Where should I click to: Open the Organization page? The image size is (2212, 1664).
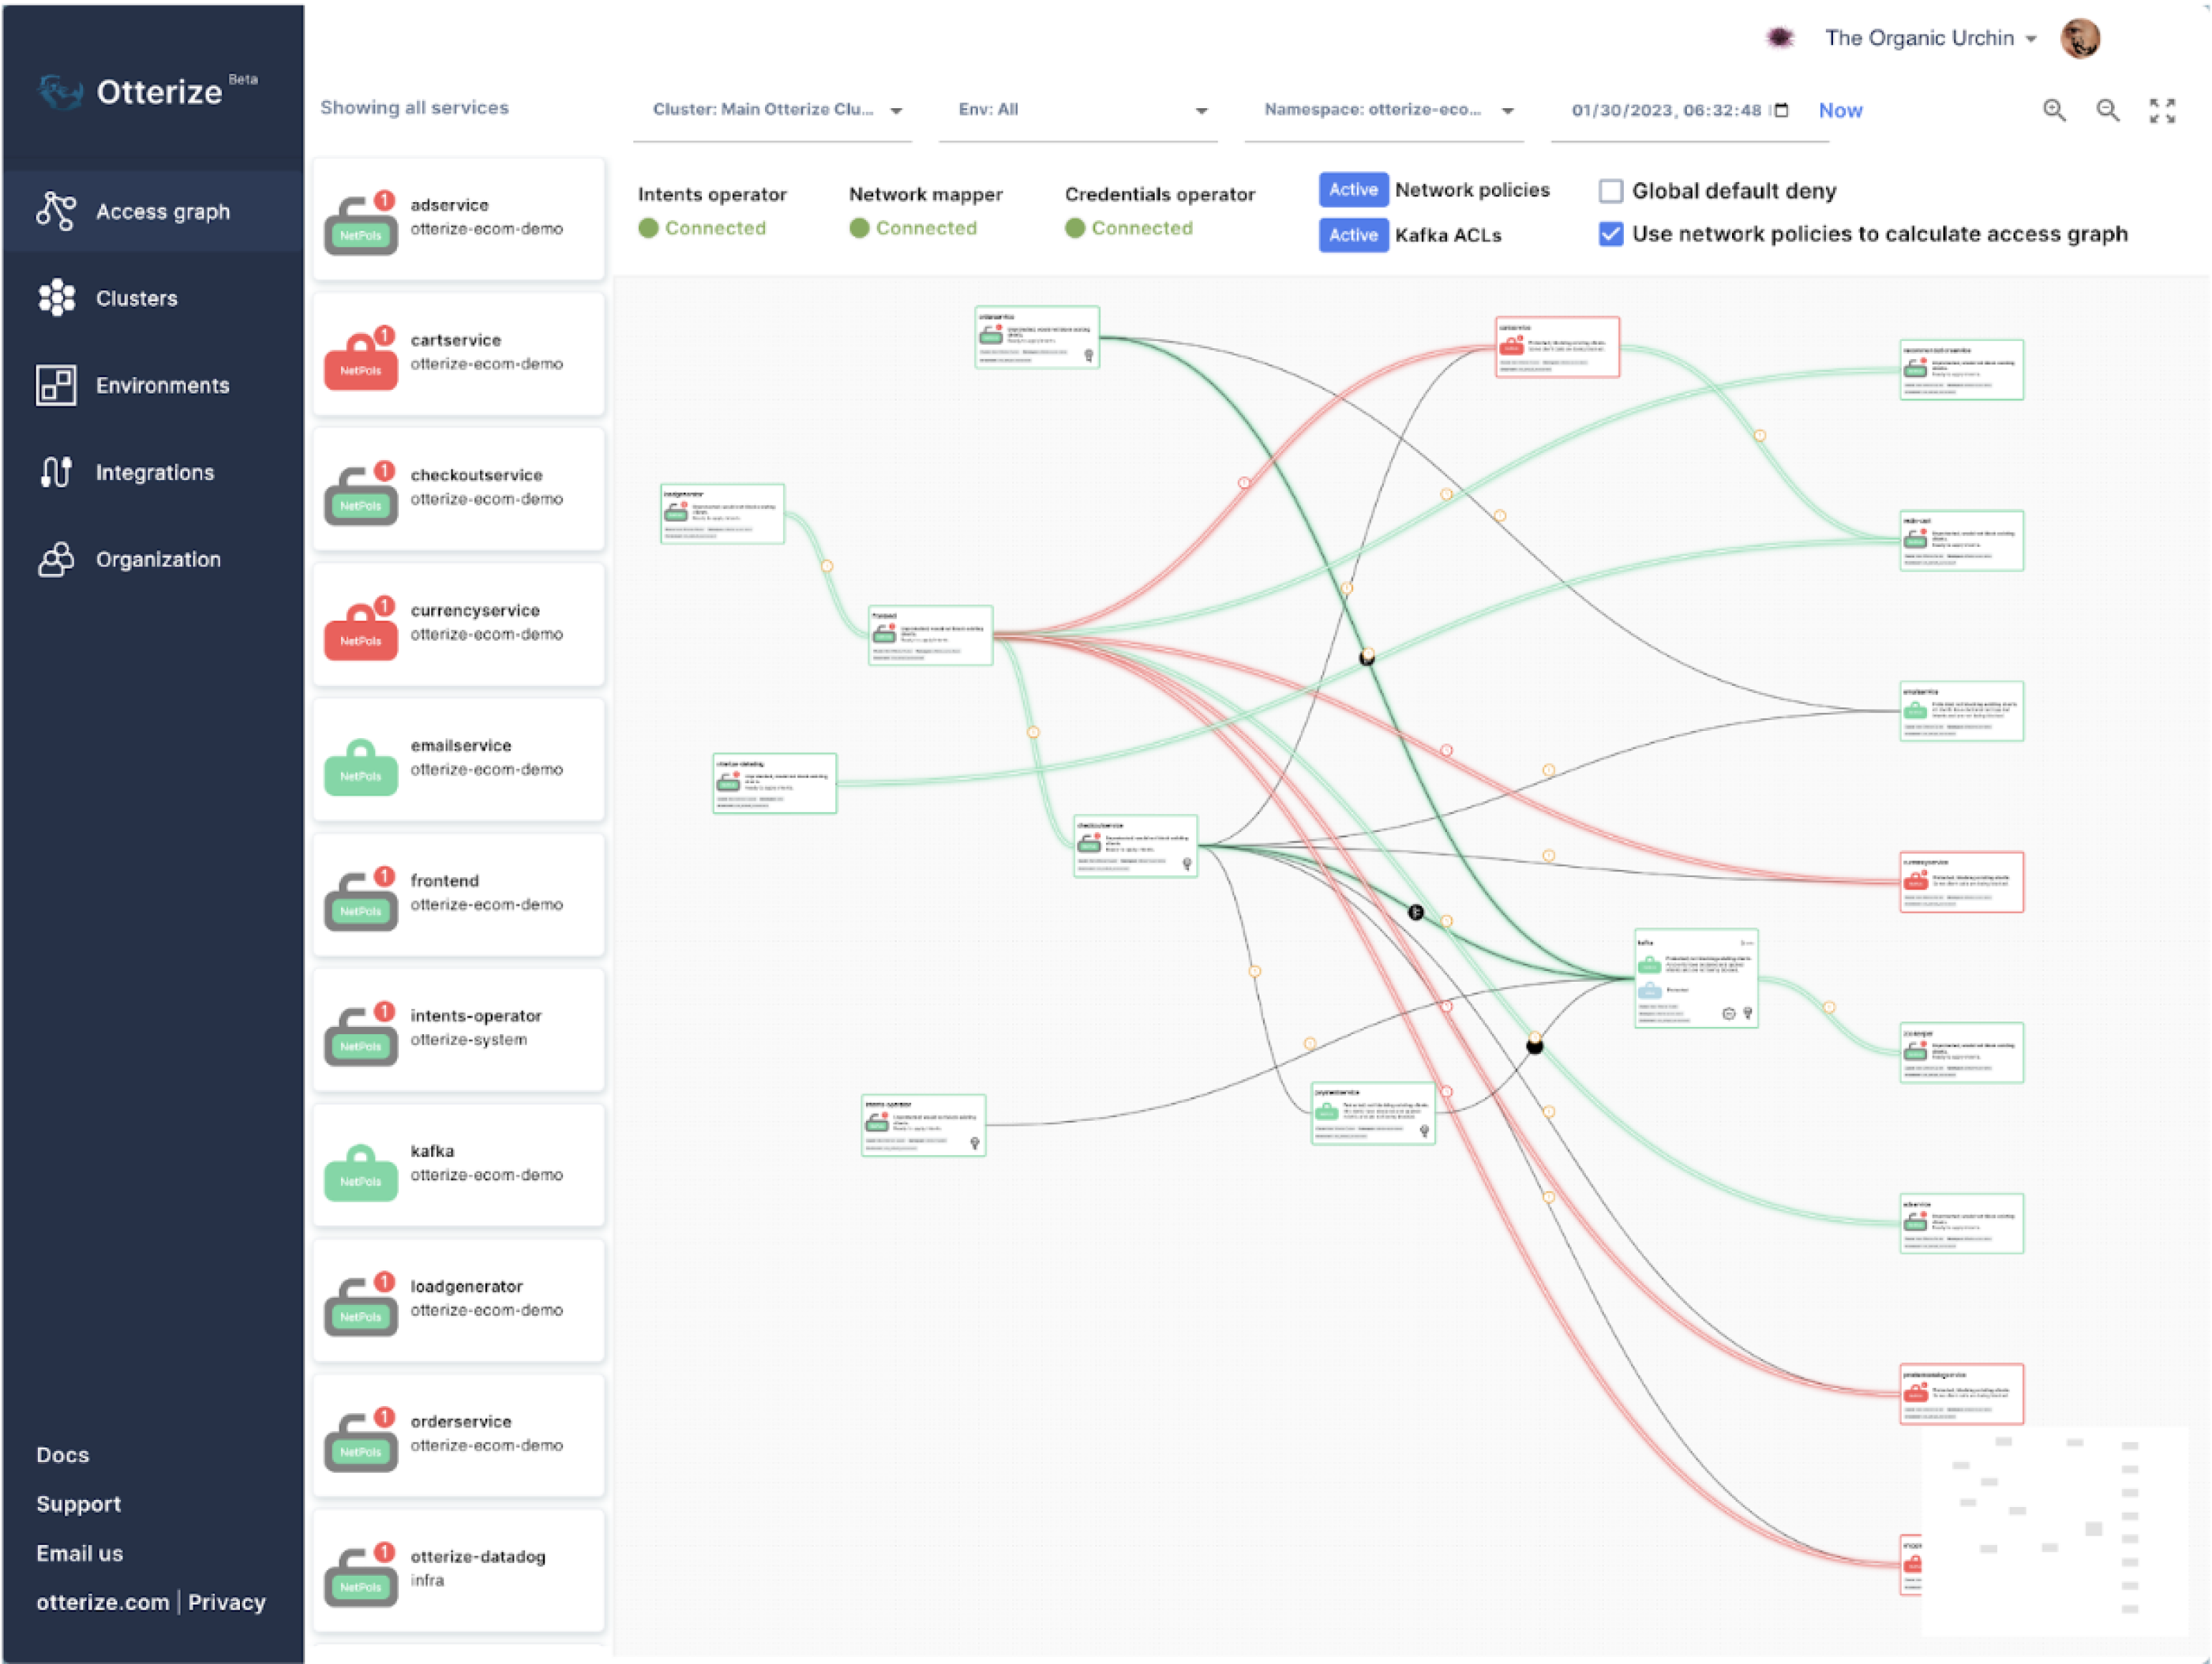click(x=158, y=560)
